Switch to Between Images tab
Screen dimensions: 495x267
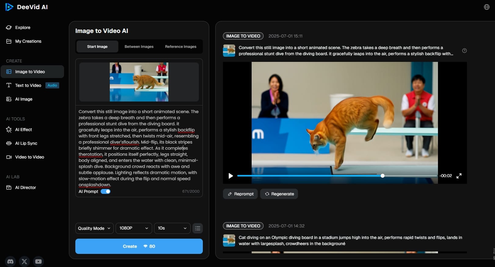pyautogui.click(x=139, y=47)
